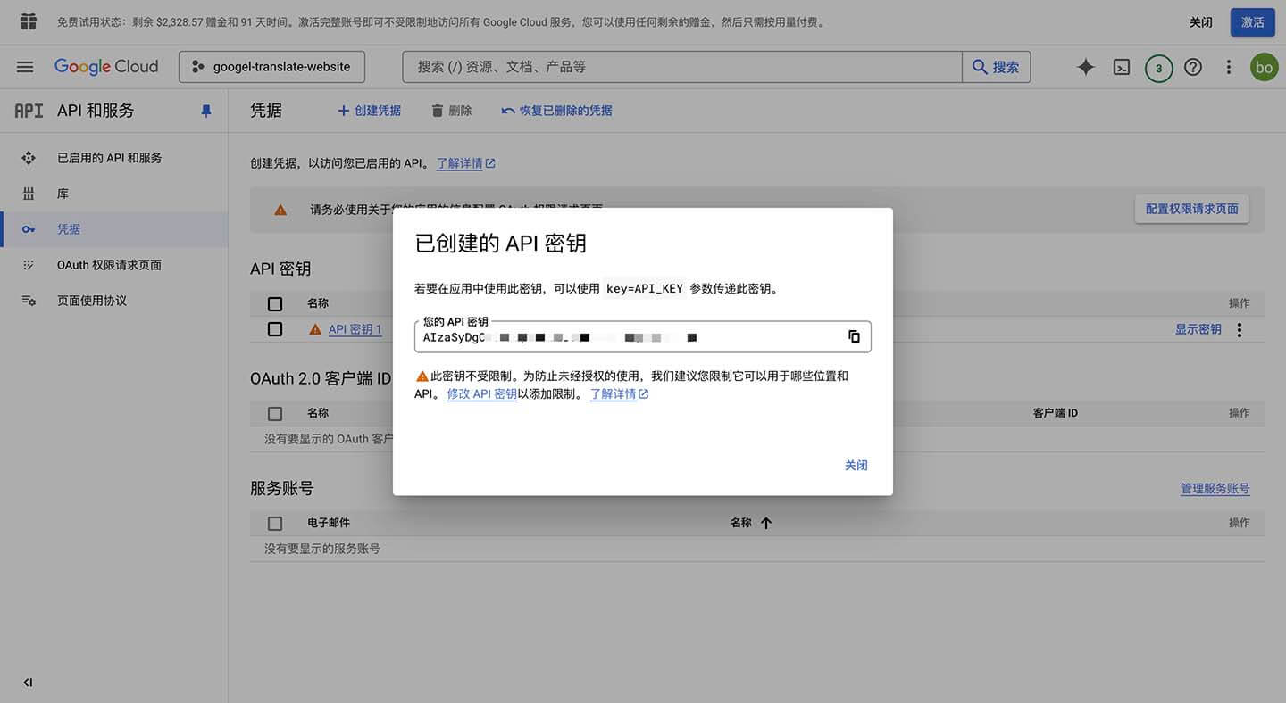Click 创建凭据 button
This screenshot has width=1286, height=703.
(x=369, y=111)
